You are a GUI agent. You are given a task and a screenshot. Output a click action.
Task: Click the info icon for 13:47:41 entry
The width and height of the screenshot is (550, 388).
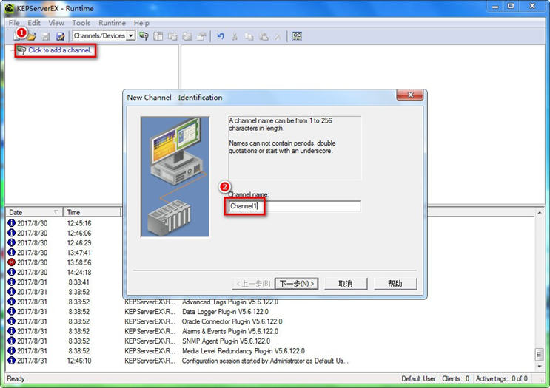coord(12,253)
